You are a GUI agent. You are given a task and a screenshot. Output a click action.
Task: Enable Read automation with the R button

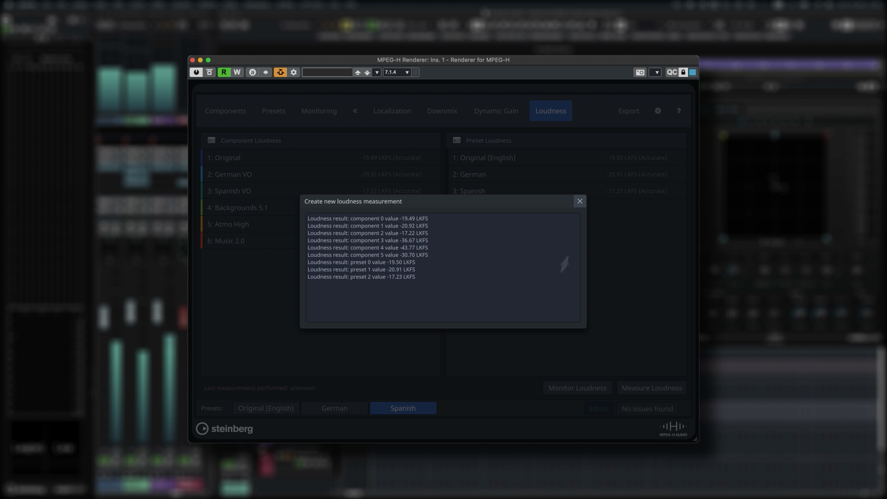pos(224,72)
